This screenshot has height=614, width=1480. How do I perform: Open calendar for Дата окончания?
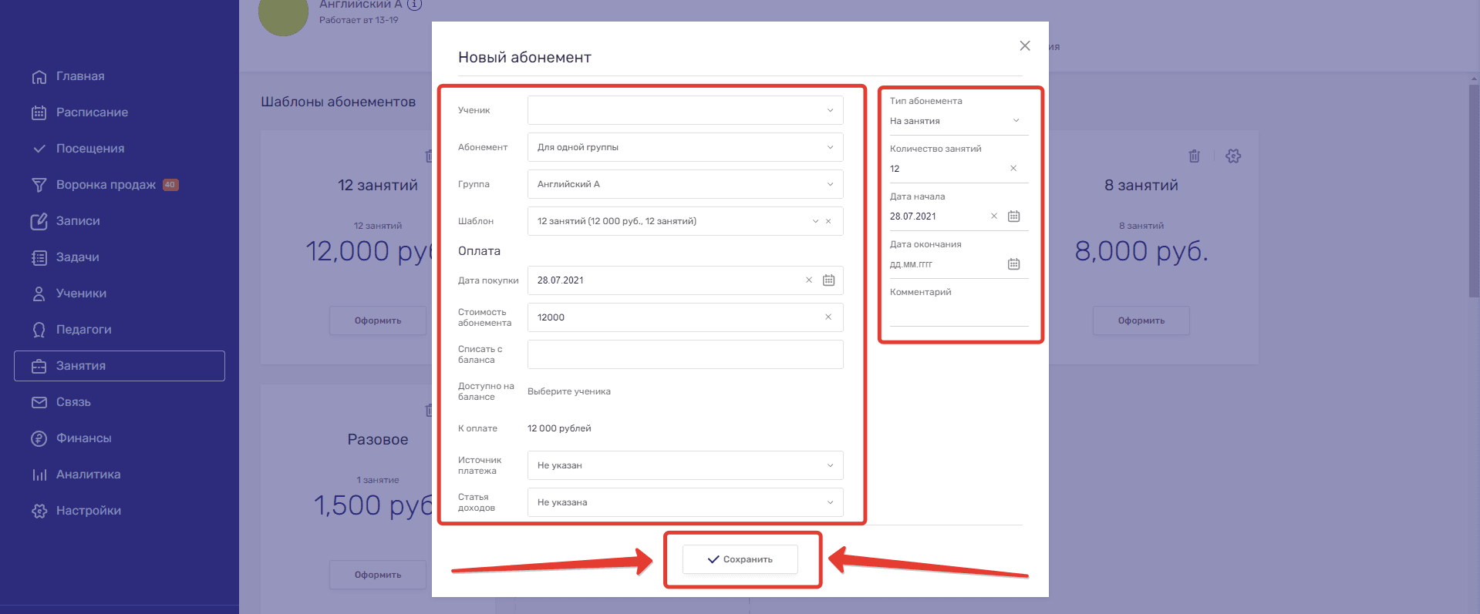click(x=1013, y=264)
